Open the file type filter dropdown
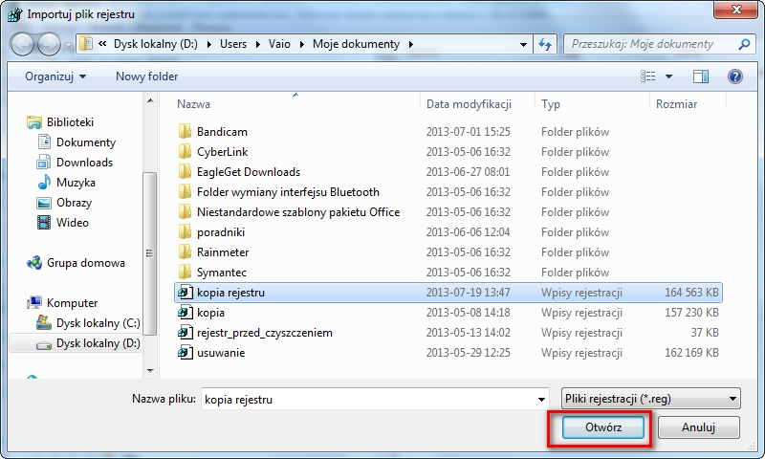765x459 pixels. [650, 400]
